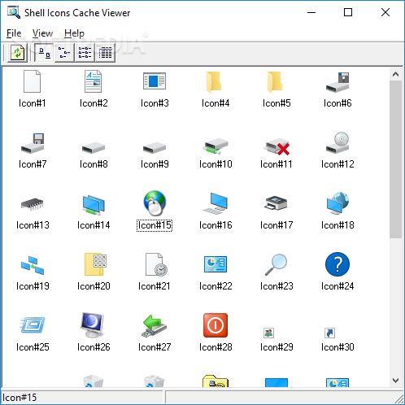Select the blue help question icon Icon#24

337,264
